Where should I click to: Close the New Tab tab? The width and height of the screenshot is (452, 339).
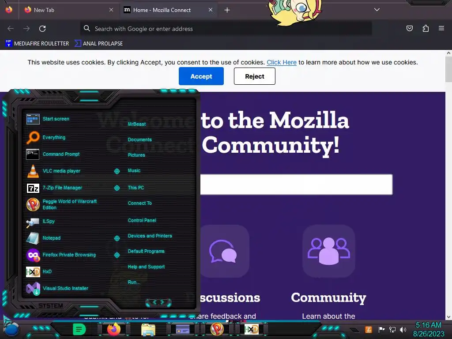click(x=111, y=10)
